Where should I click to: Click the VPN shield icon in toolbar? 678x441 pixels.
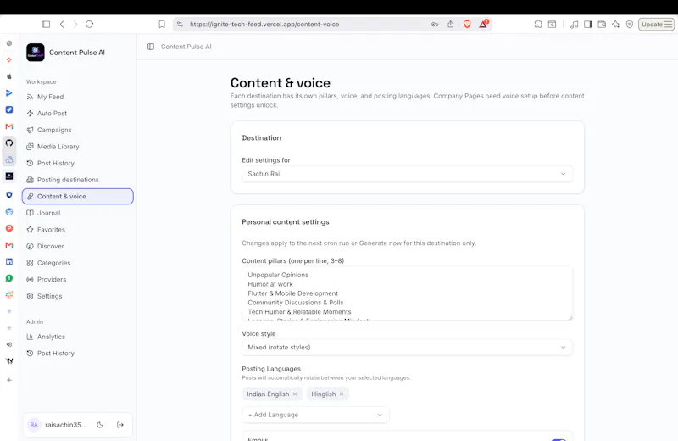(x=630, y=25)
